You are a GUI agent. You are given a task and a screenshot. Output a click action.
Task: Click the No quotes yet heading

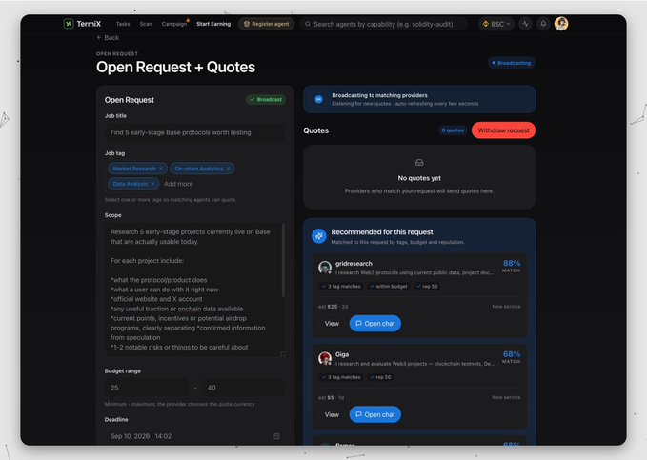click(x=419, y=178)
